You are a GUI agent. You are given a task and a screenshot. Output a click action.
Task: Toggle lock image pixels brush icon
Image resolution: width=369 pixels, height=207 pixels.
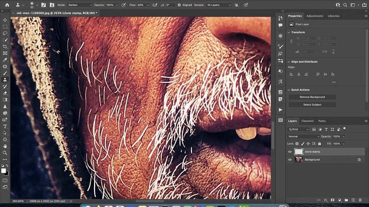pos(303,144)
